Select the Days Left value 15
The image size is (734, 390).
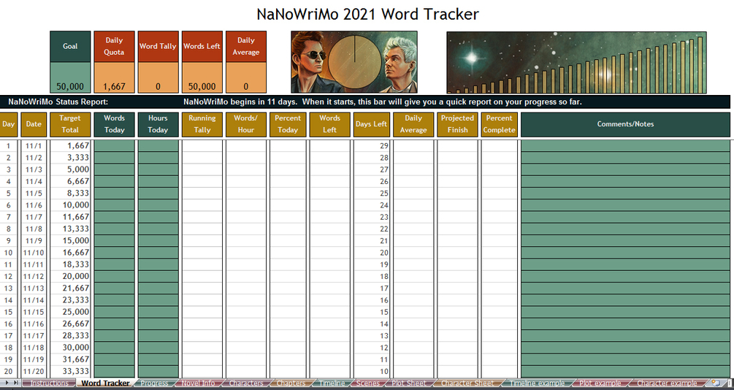[372, 312]
